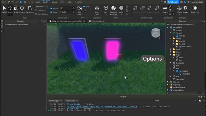Select the Head mesh in Sign
This screenshot has height=116, width=206.
point(181,57)
